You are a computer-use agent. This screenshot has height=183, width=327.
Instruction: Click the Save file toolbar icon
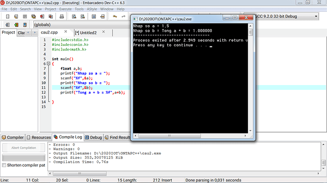pyautogui.click(x=25, y=17)
